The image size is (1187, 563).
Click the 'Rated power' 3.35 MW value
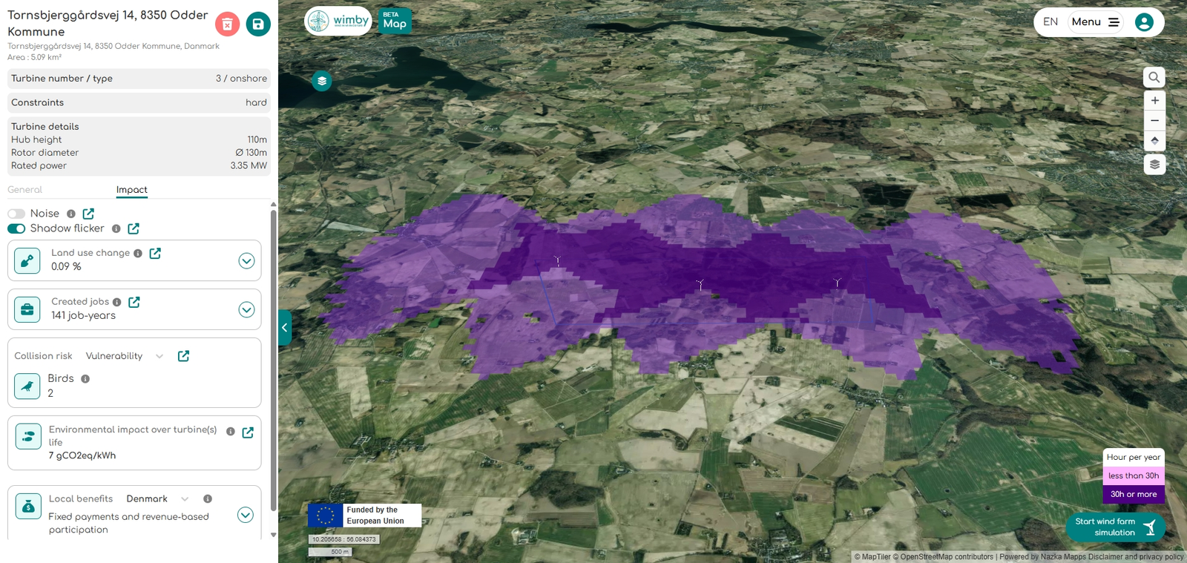(x=249, y=166)
